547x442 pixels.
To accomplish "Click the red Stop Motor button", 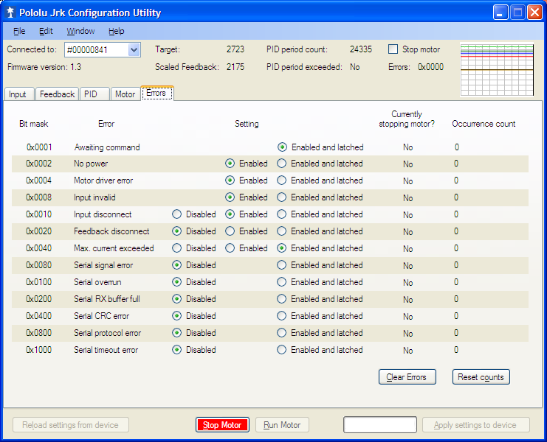I will [x=222, y=425].
